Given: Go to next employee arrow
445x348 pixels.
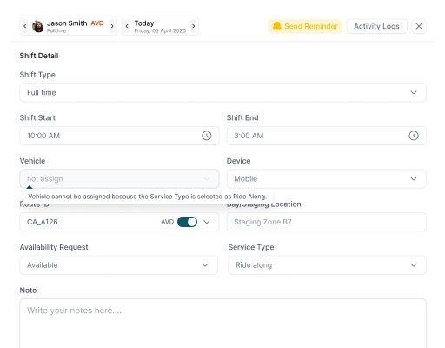Looking at the screenshot, I should (112, 26).
